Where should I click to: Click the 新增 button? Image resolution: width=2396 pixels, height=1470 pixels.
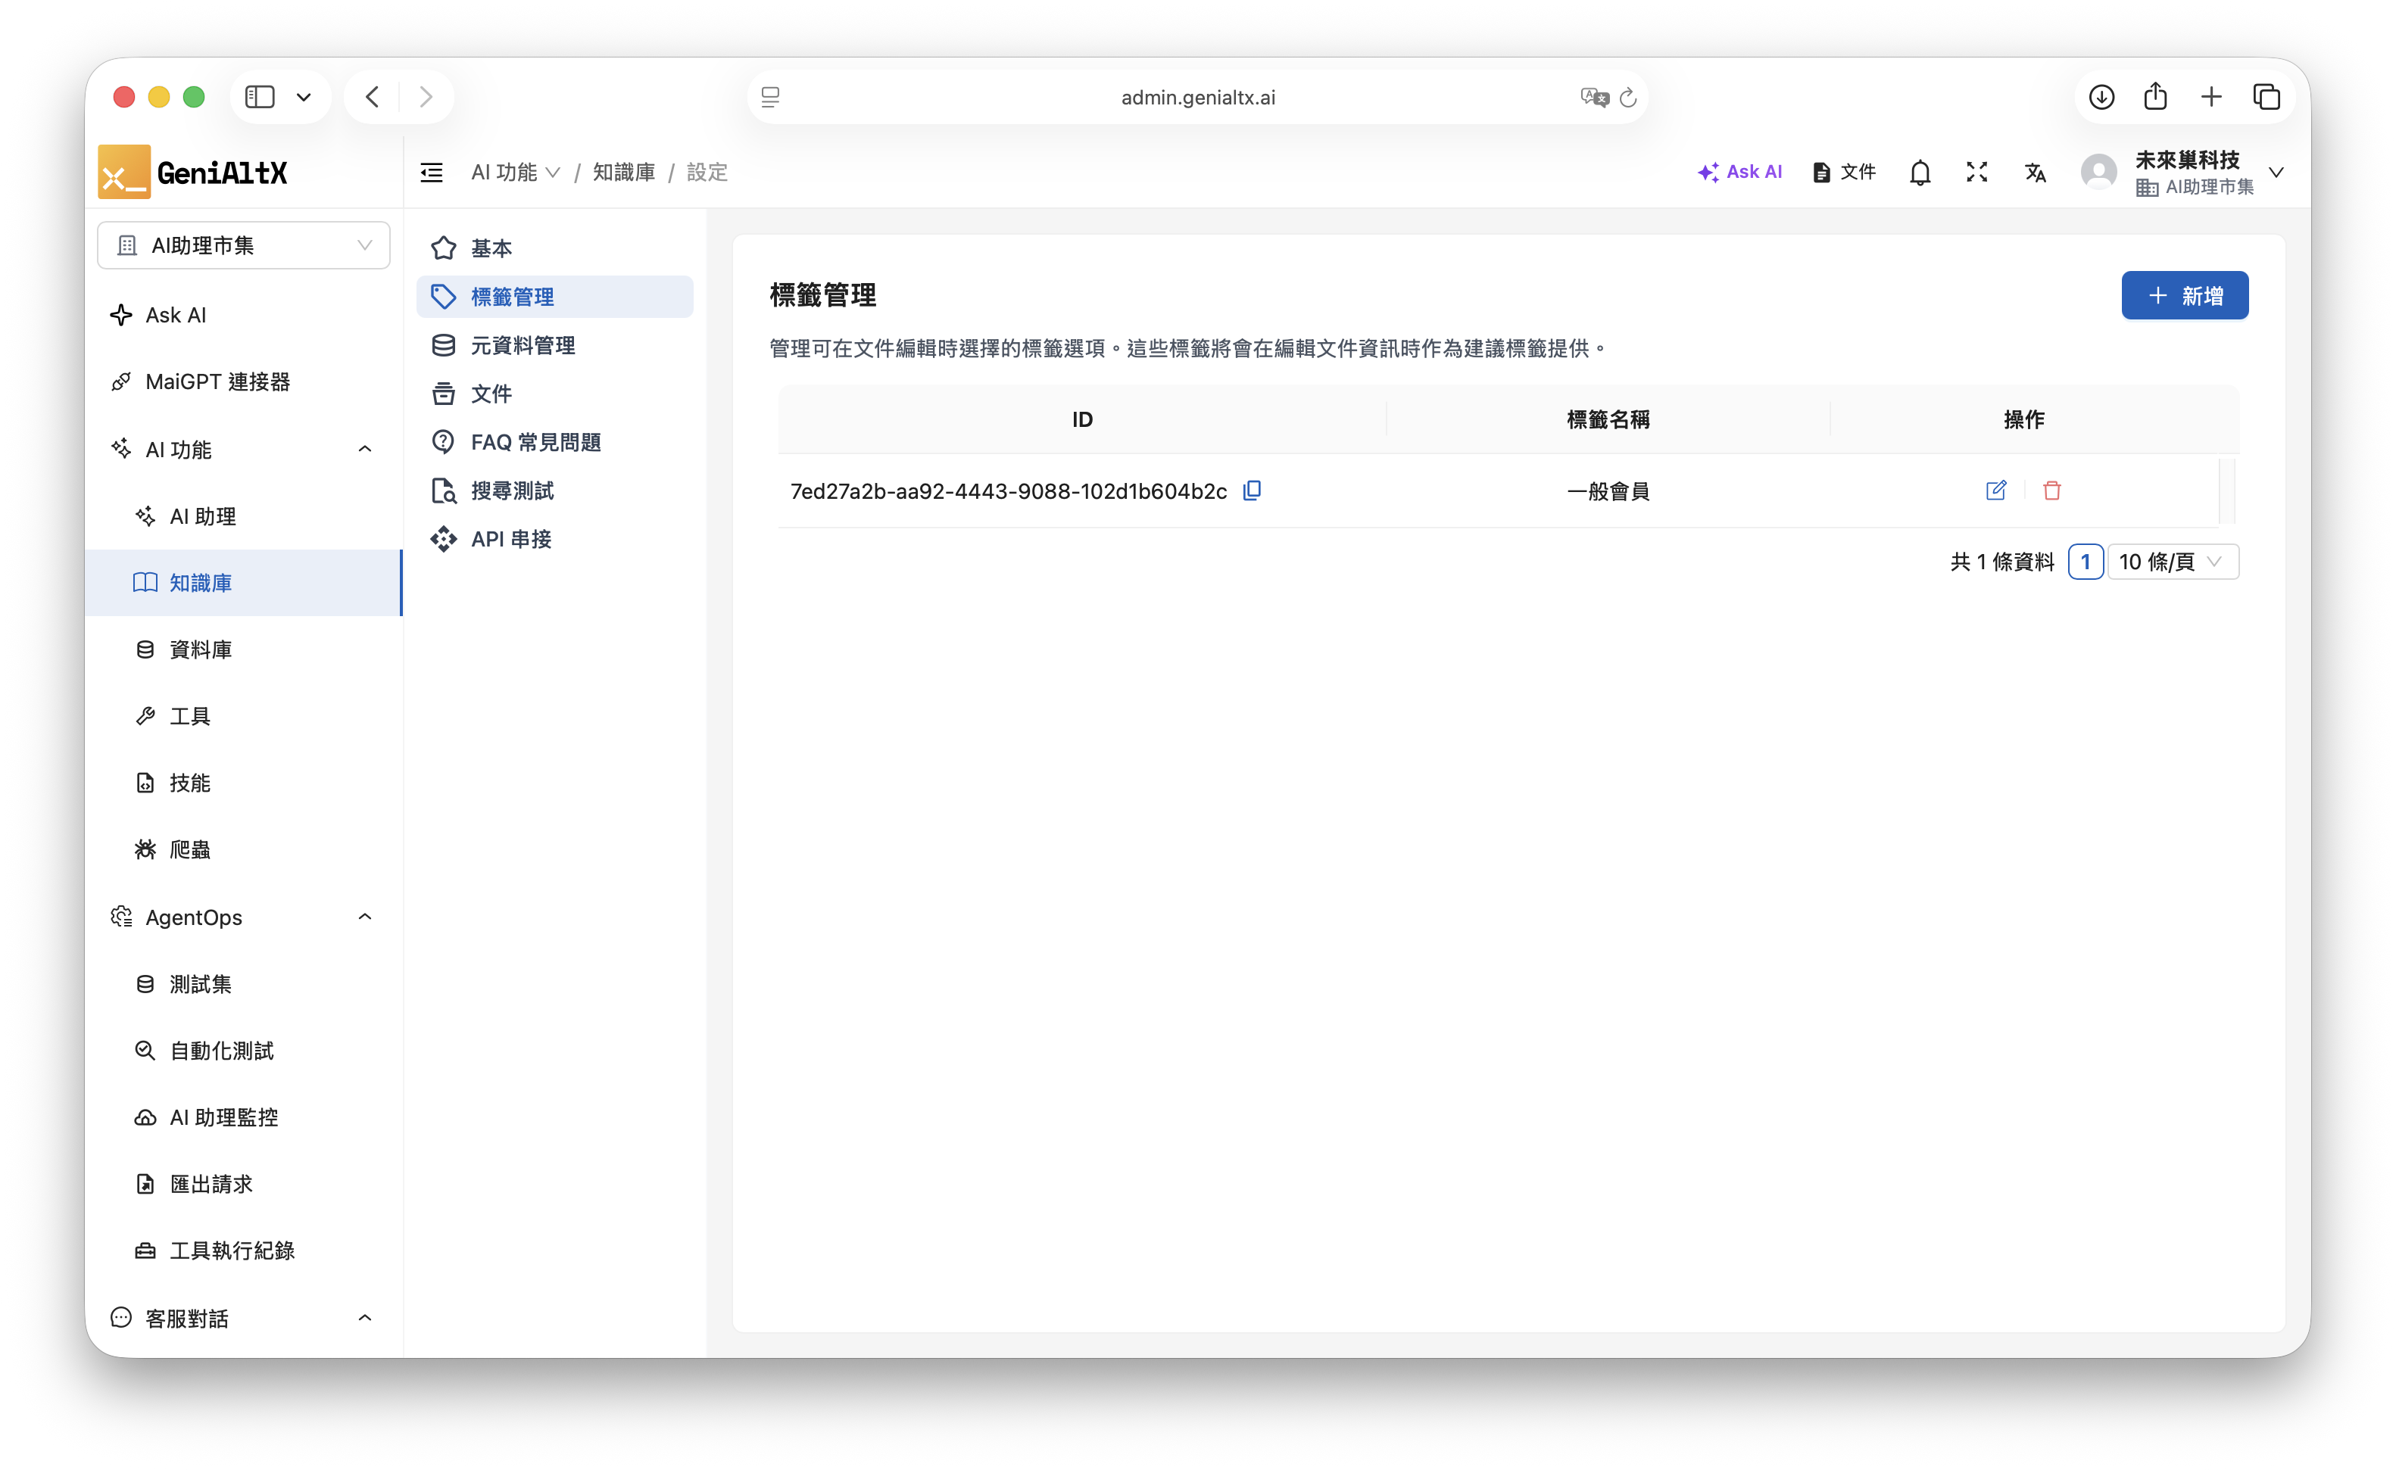2184,295
